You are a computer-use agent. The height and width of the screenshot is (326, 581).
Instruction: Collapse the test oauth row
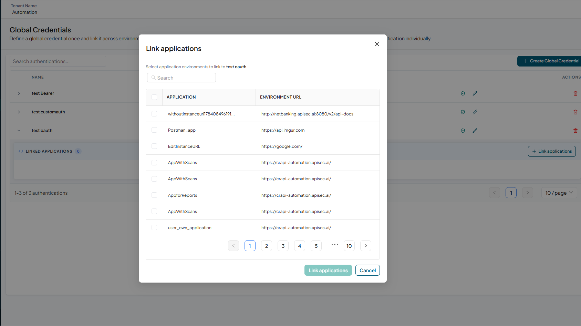click(19, 131)
